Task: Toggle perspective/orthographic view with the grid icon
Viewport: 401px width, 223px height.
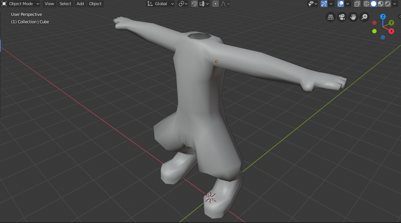Action: pos(330,17)
